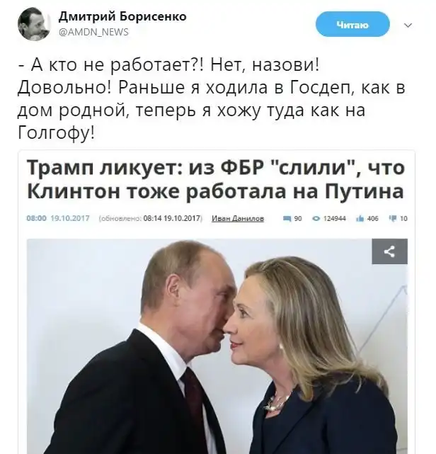Click the 406 likes count

(x=372, y=219)
